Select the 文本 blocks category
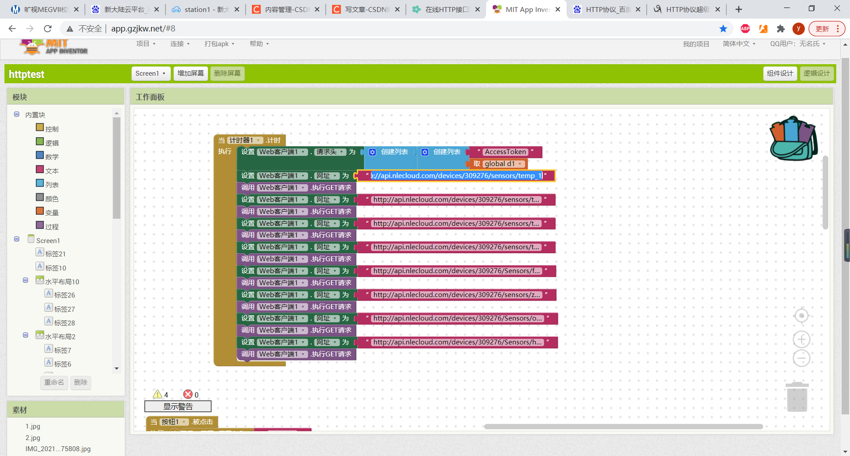 point(47,170)
